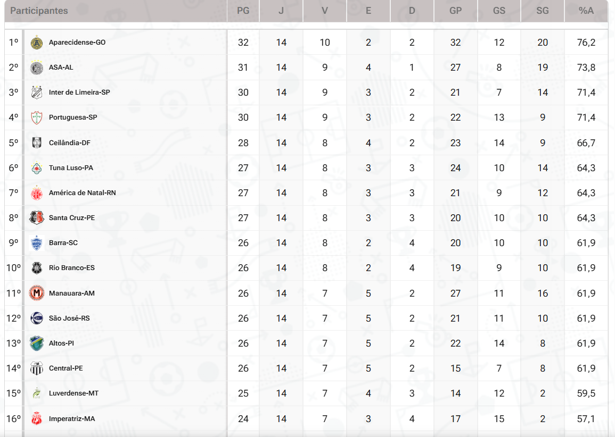This screenshot has width=615, height=437.
Task: Sort by the SG goal difference header
Action: pos(543,11)
